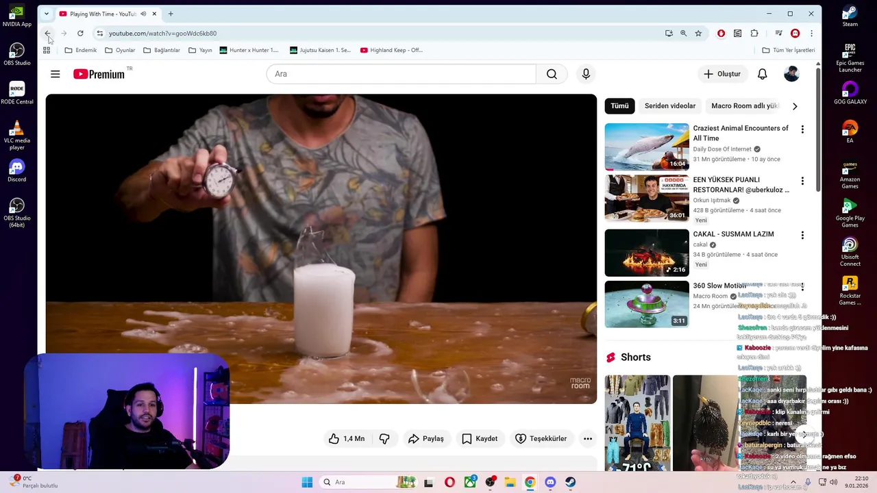Image resolution: width=877 pixels, height=493 pixels.
Task: Dislike the video
Action: coord(384,439)
